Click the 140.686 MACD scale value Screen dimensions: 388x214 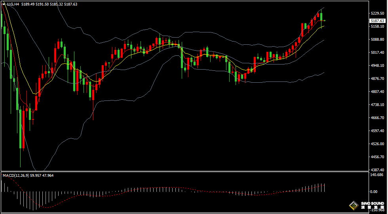[377, 174]
